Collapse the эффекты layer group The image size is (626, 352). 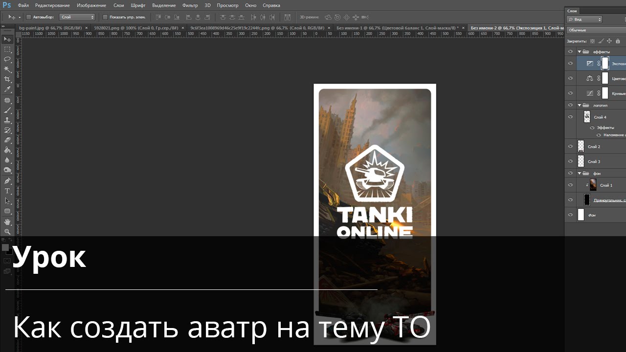(x=579, y=52)
